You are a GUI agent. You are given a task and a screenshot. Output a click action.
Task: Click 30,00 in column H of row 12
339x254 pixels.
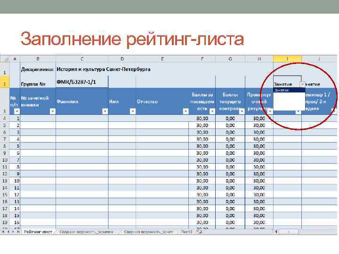(x=259, y=174)
